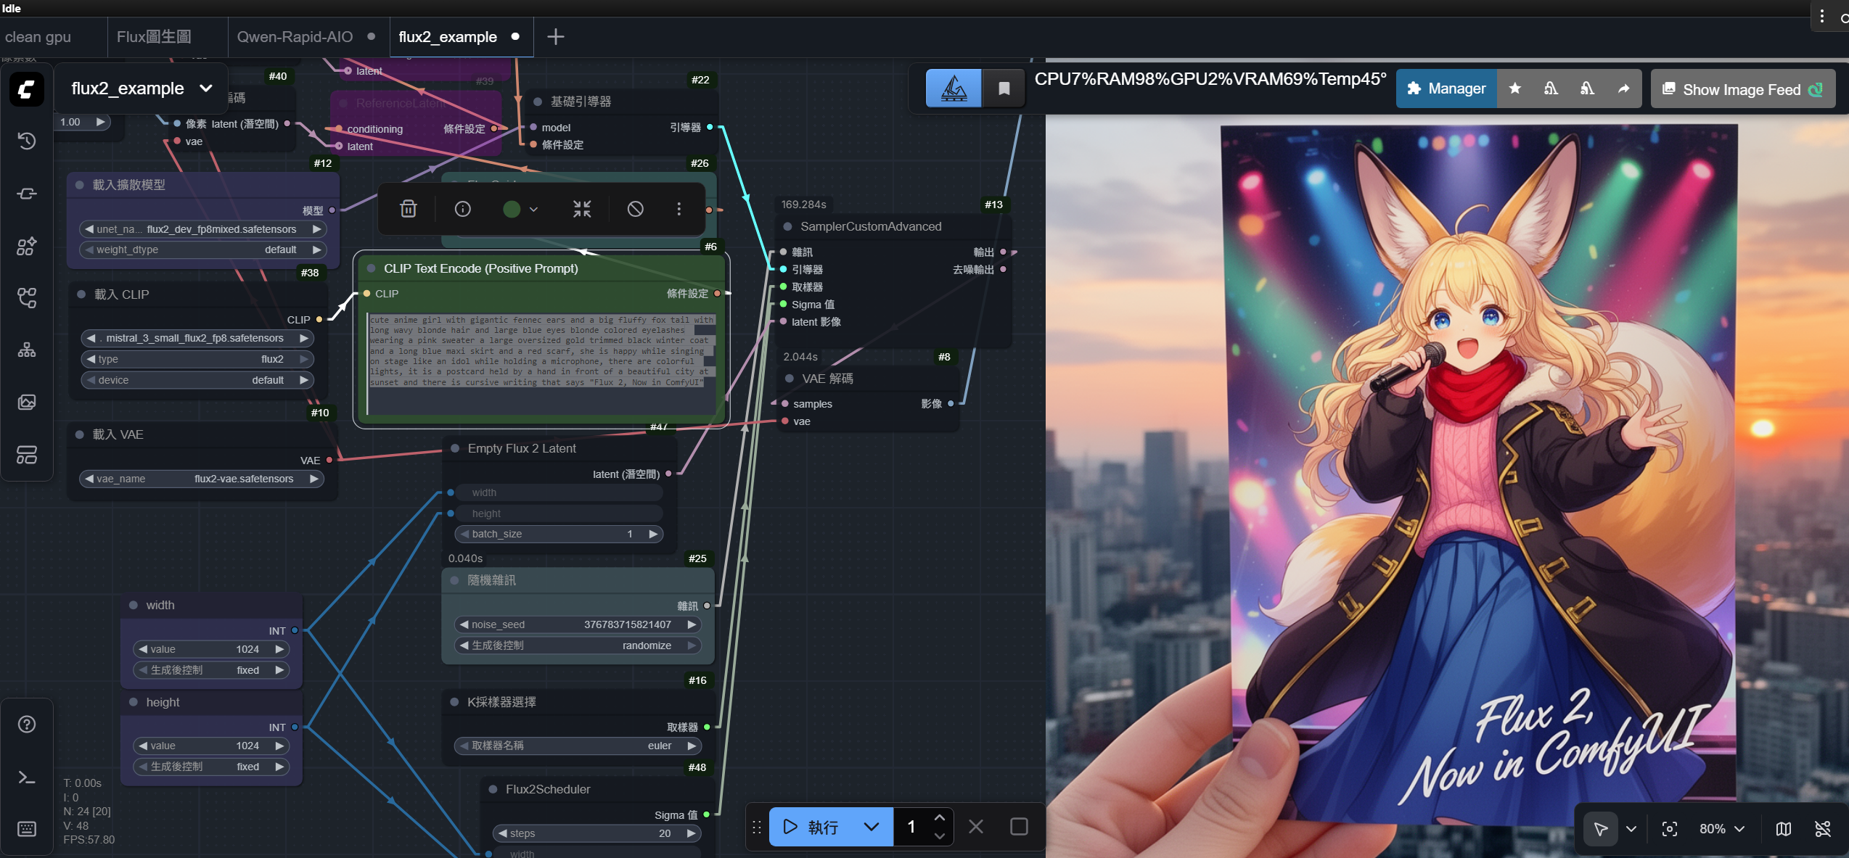Activate the select mode cursor tool
1849x858 pixels.
click(x=1601, y=829)
